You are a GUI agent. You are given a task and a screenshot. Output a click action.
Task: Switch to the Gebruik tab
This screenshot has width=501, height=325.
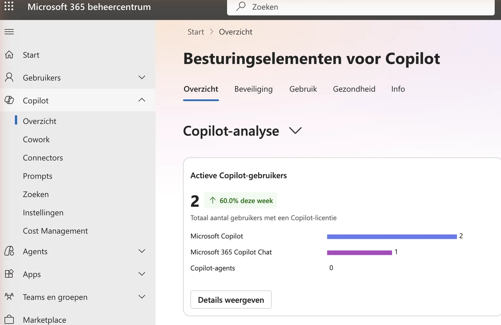(303, 89)
